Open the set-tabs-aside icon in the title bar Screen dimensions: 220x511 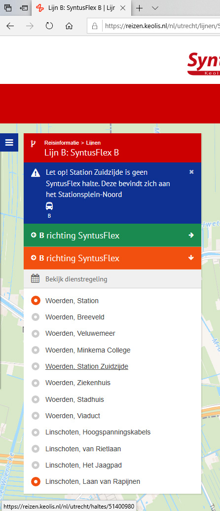point(24,8)
